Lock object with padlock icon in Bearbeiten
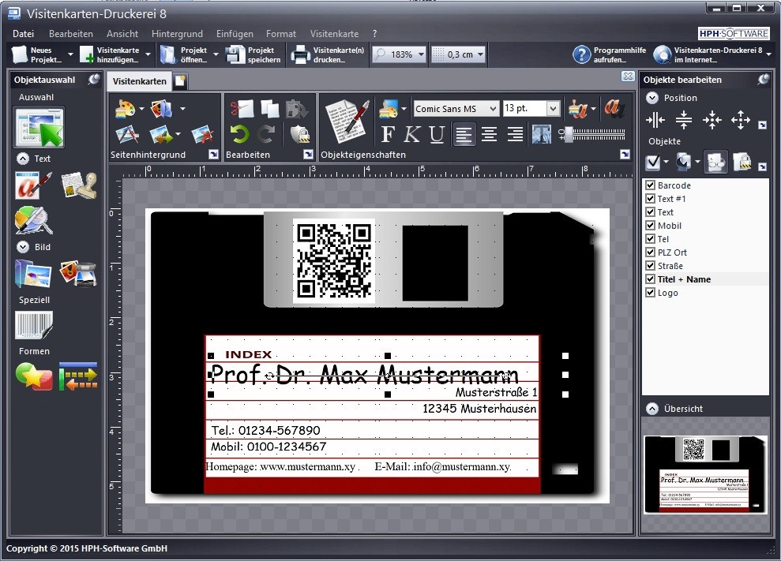This screenshot has height=561, width=781. 300,134
